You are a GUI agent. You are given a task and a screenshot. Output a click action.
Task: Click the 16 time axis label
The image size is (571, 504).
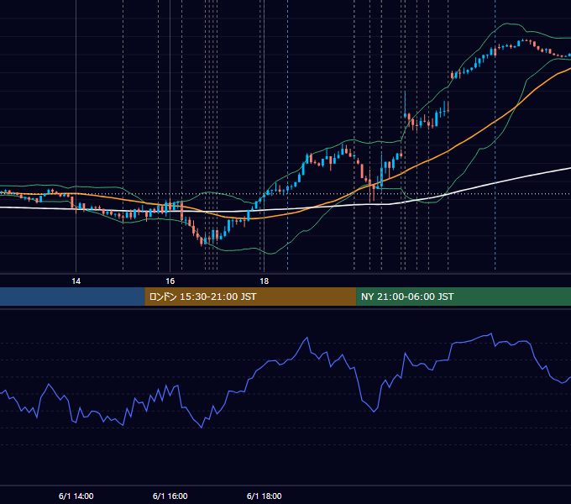[x=170, y=281]
